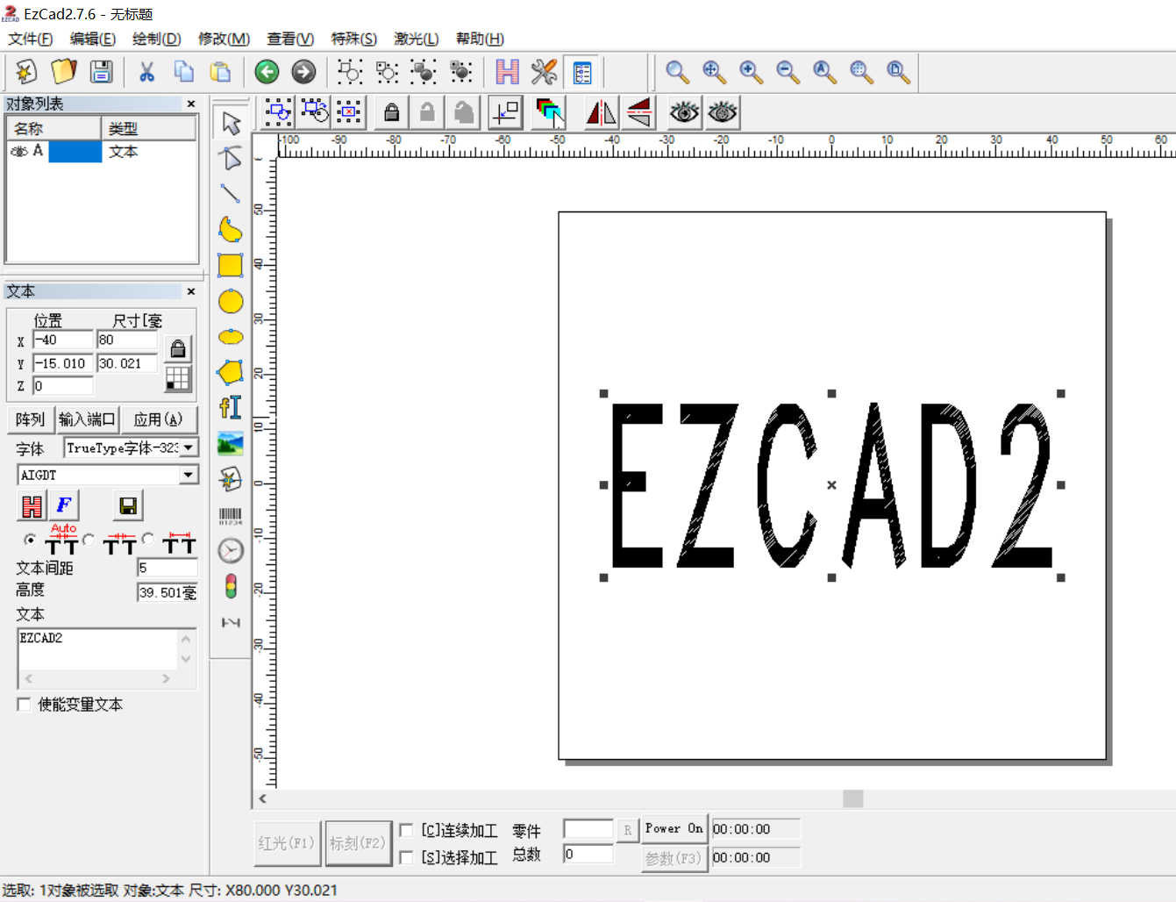
Task: Save the document with the floppy disk icon
Action: click(x=102, y=71)
